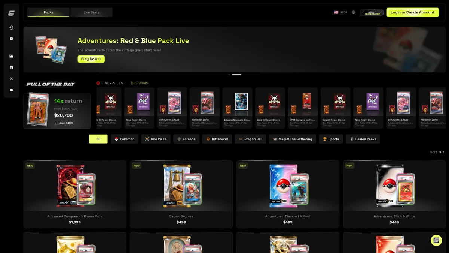The width and height of the screenshot is (449, 253).
Task: Open the envelope mail icon in sidebar
Action: pyautogui.click(x=11, y=56)
